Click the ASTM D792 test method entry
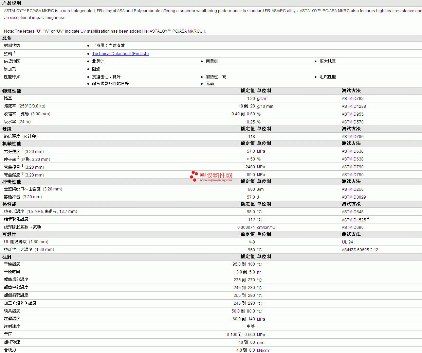Viewport: 422px width, 353px height. click(x=352, y=99)
